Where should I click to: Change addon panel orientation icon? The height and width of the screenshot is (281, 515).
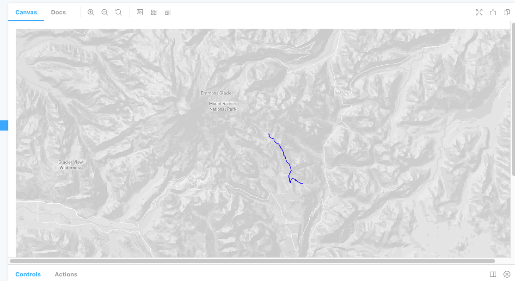493,274
